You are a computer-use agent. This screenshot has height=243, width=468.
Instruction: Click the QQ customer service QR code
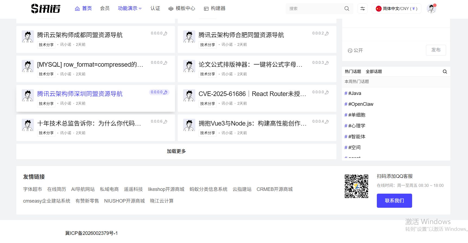pos(356,186)
